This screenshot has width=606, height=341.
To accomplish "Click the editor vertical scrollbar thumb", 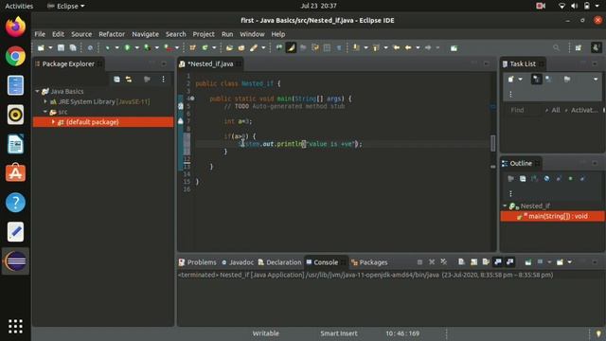I will tap(492, 143).
